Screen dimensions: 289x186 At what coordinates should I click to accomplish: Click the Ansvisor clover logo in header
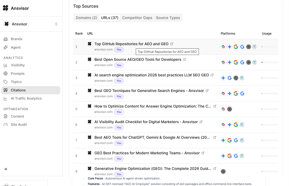[x=6, y=8]
